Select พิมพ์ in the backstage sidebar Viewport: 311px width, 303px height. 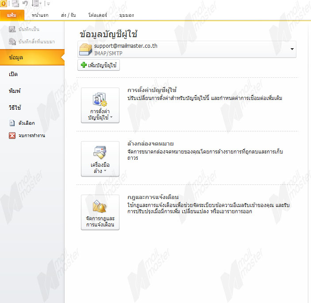click(15, 91)
